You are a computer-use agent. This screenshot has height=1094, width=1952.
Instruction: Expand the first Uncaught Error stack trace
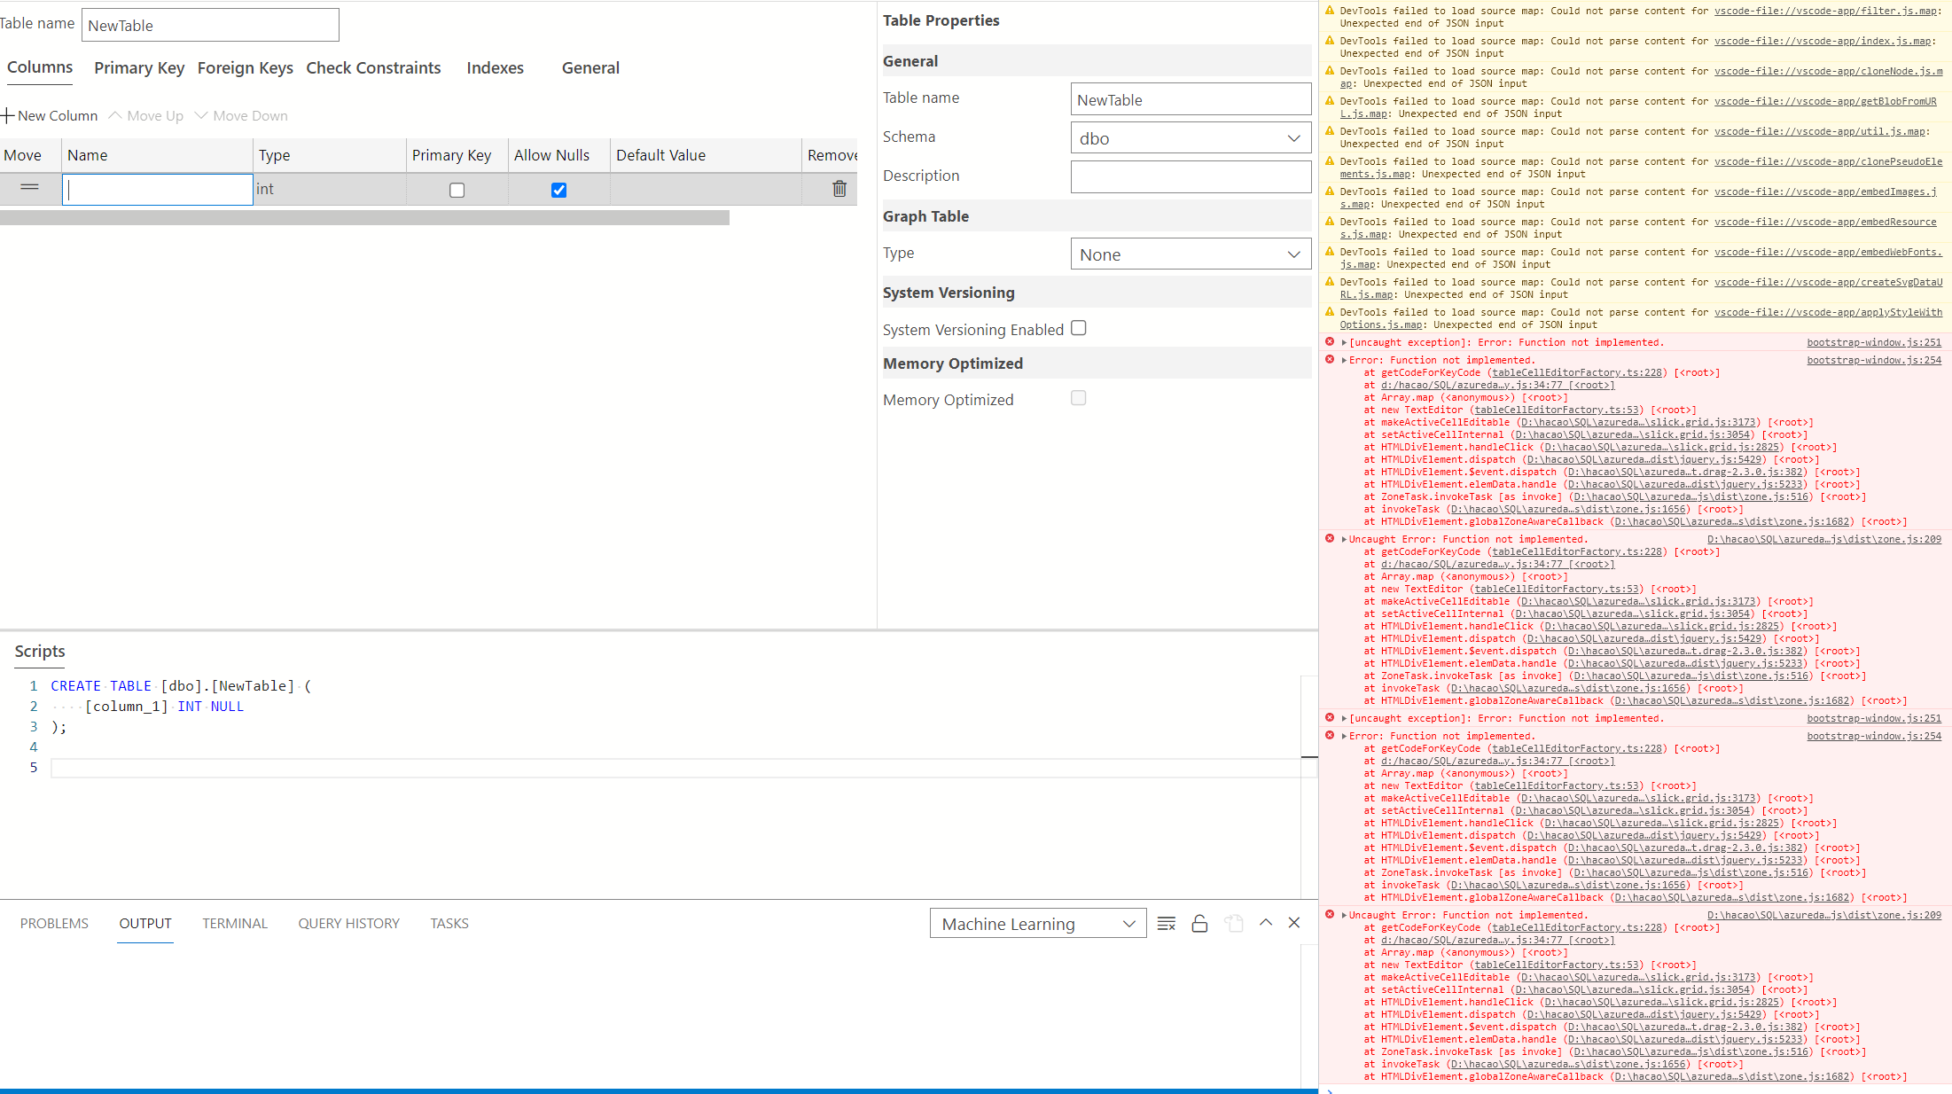(x=1344, y=538)
